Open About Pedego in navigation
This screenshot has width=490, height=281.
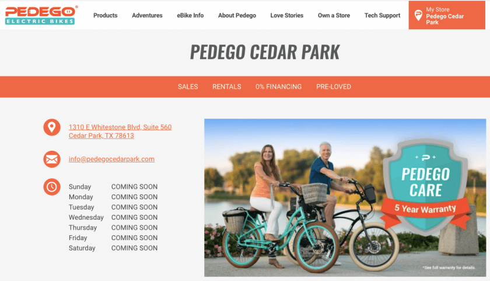pos(237,15)
